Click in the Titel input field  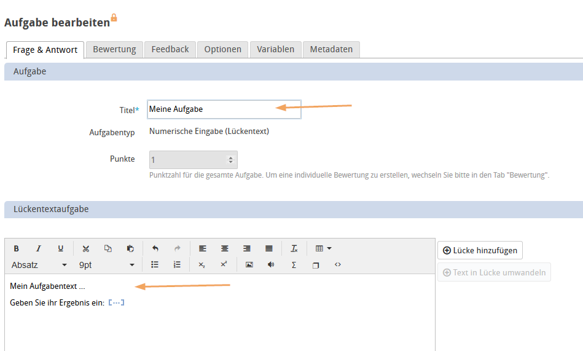coord(224,109)
